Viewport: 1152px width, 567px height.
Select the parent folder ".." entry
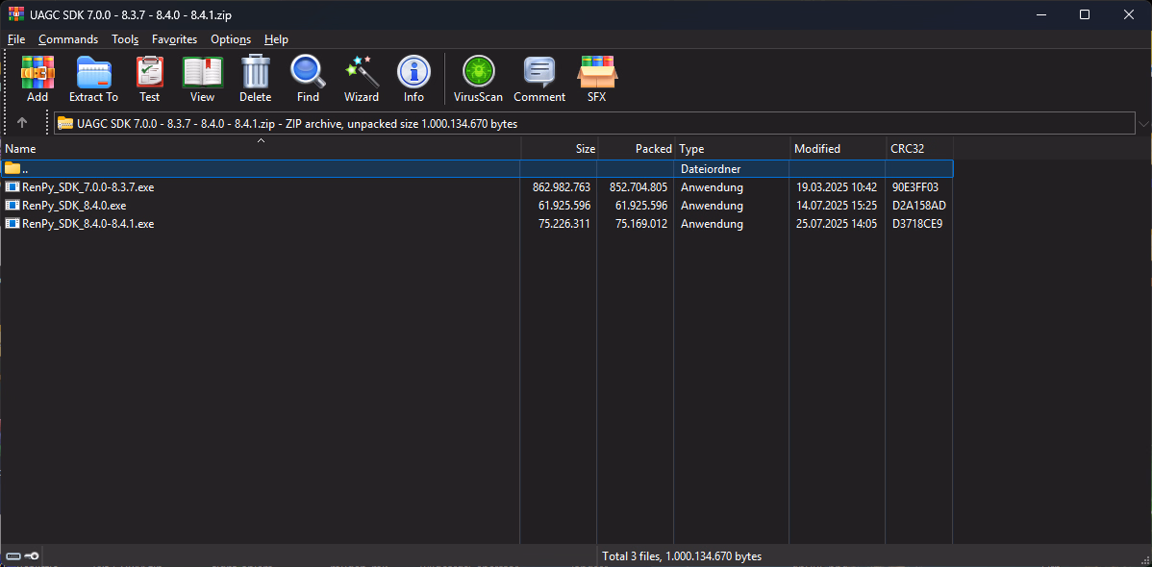pyautogui.click(x=25, y=169)
